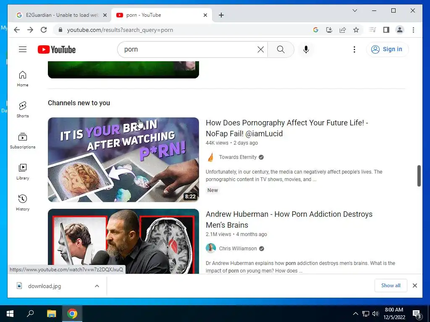
Task: Close the E2Guardian tab
Action: point(105,15)
